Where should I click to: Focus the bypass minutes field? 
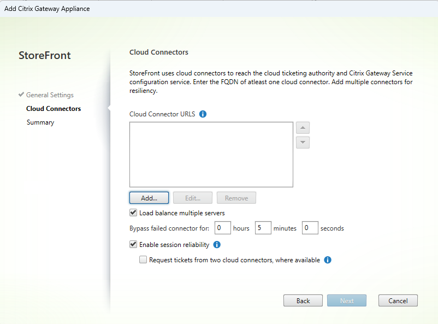[263, 228]
